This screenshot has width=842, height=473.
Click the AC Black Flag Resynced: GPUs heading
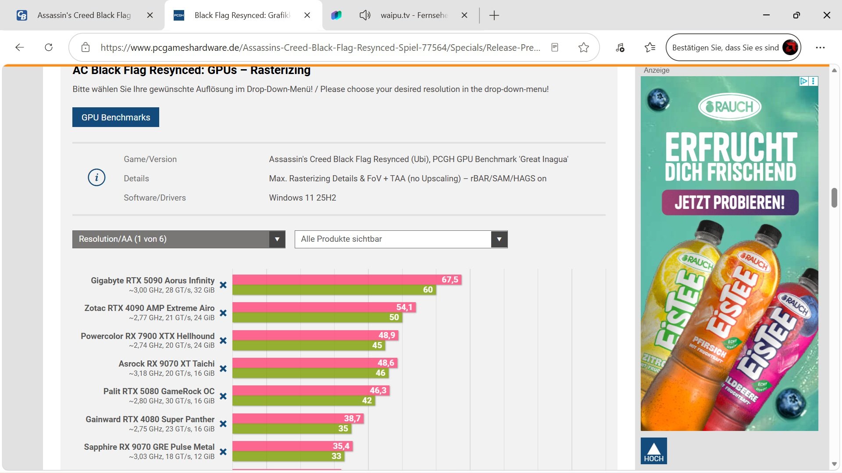192,70
